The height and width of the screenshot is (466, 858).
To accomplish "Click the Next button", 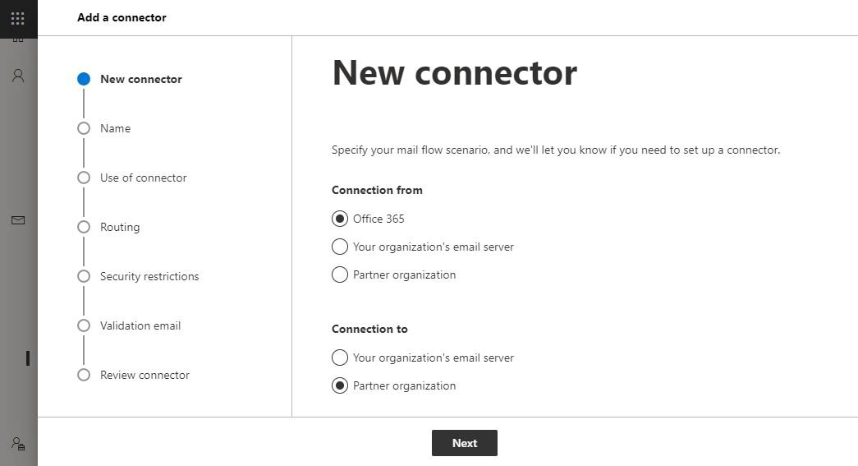I will pyautogui.click(x=464, y=443).
